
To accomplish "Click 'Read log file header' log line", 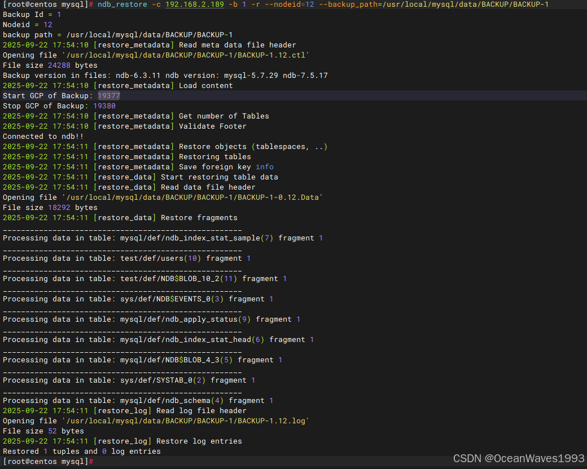I will [124, 411].
